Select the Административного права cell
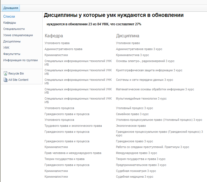Screen dimensions: 207x182 click(x=63, y=49)
